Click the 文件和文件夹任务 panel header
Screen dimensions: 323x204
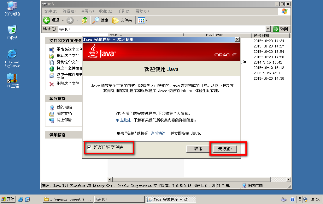63,41
